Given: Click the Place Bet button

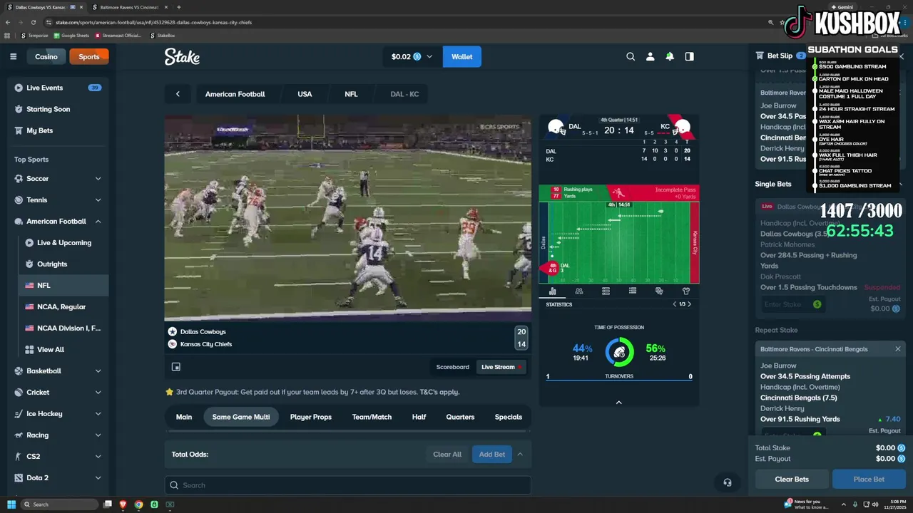Looking at the screenshot, I should (869, 479).
